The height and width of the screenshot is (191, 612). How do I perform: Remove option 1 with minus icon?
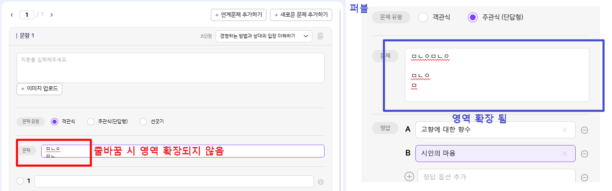click(321, 182)
